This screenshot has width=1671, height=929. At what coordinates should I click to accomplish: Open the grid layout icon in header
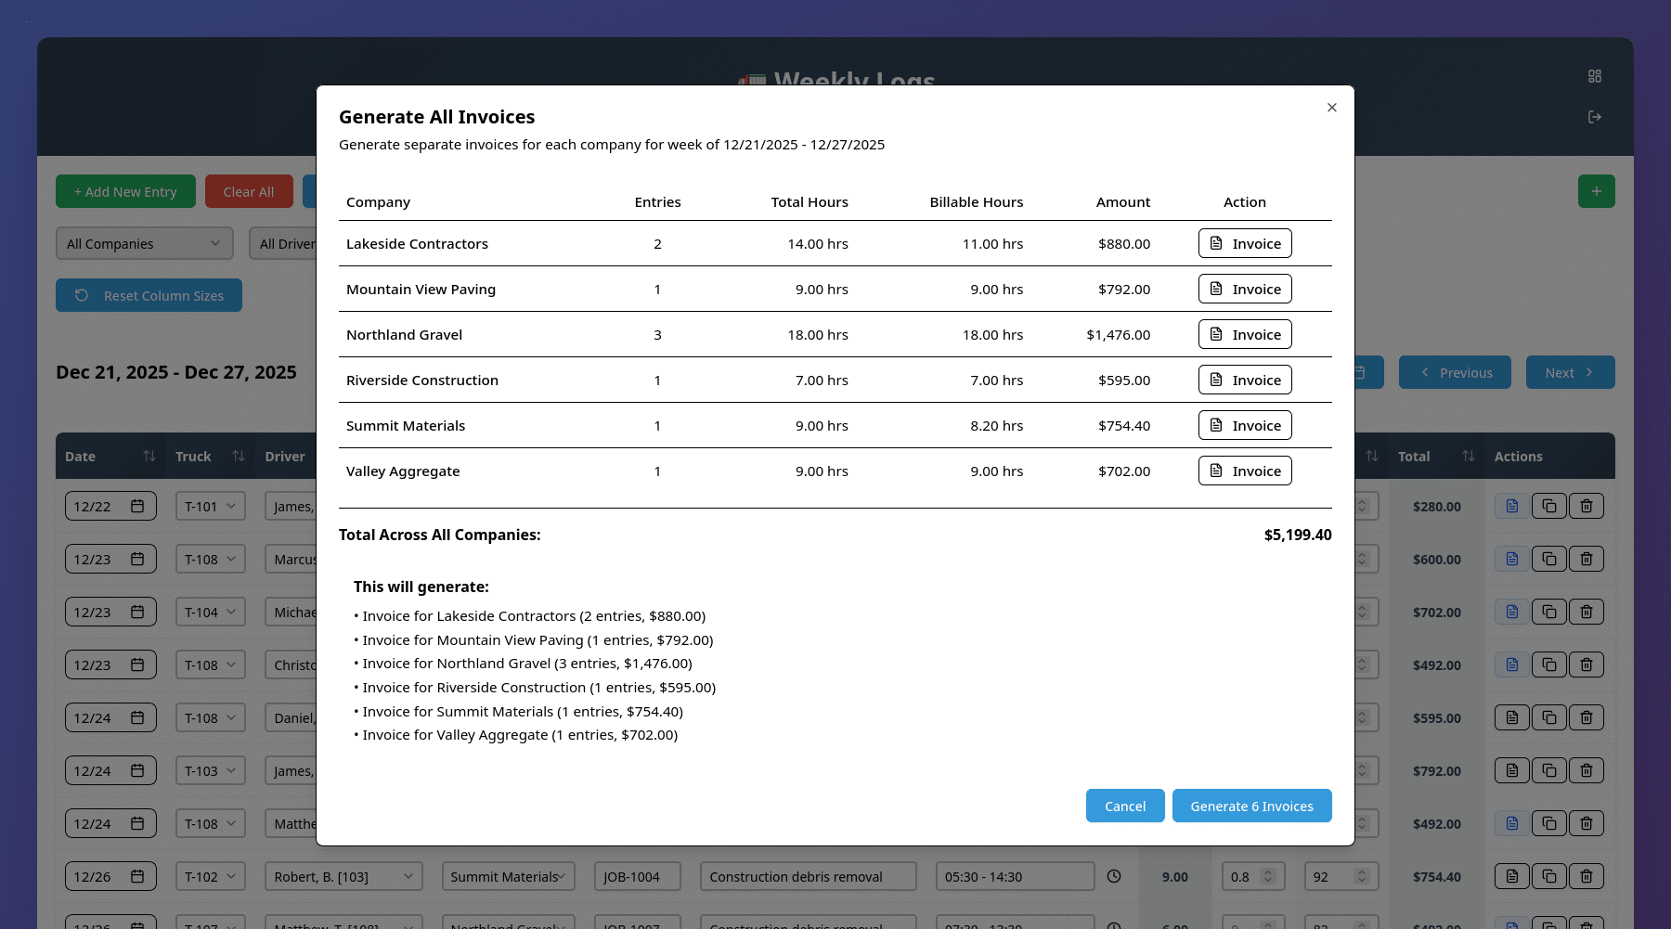[x=1594, y=76]
